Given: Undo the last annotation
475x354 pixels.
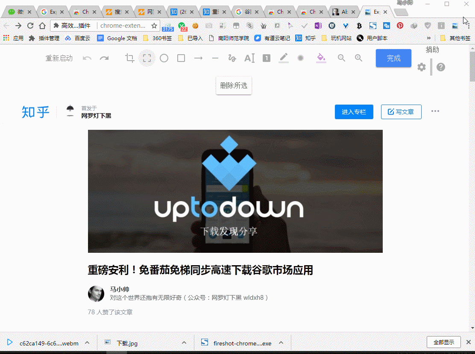Looking at the screenshot, I should tap(87, 58).
